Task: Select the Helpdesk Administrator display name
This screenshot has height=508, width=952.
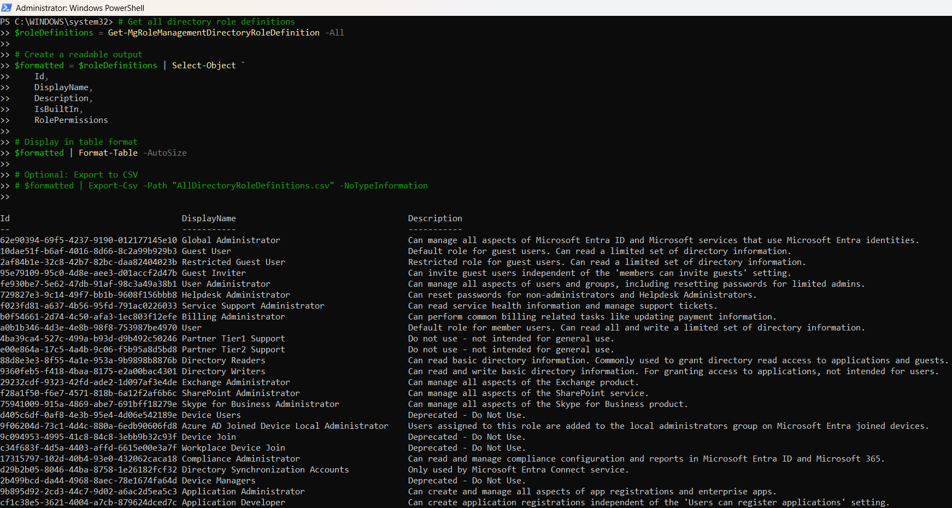Action: [x=236, y=295]
